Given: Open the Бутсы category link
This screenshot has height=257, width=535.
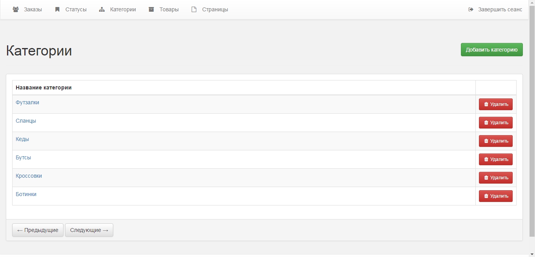Looking at the screenshot, I should click(x=23, y=157).
